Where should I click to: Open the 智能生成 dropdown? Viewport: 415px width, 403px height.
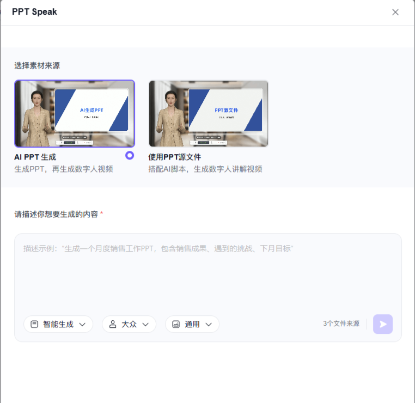click(58, 324)
